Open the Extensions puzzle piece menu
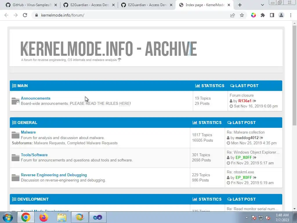The height and width of the screenshot is (223, 297). (x=263, y=15)
